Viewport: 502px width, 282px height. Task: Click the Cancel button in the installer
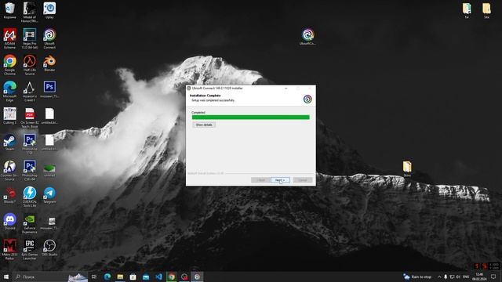pyautogui.click(x=303, y=180)
